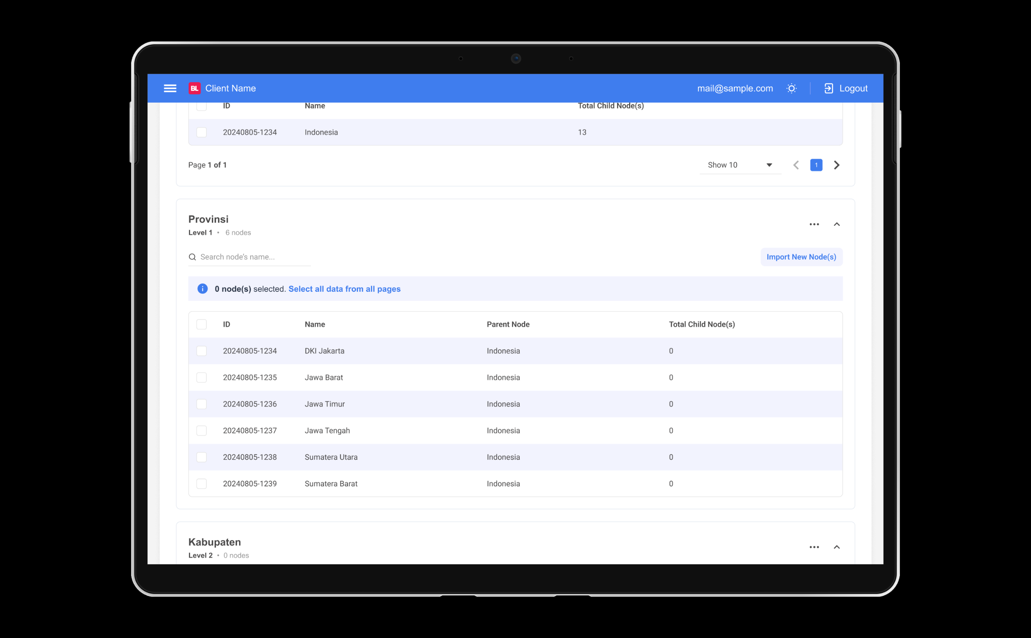Click Import New Node(s) button
Image resolution: width=1031 pixels, height=638 pixels.
click(x=801, y=256)
